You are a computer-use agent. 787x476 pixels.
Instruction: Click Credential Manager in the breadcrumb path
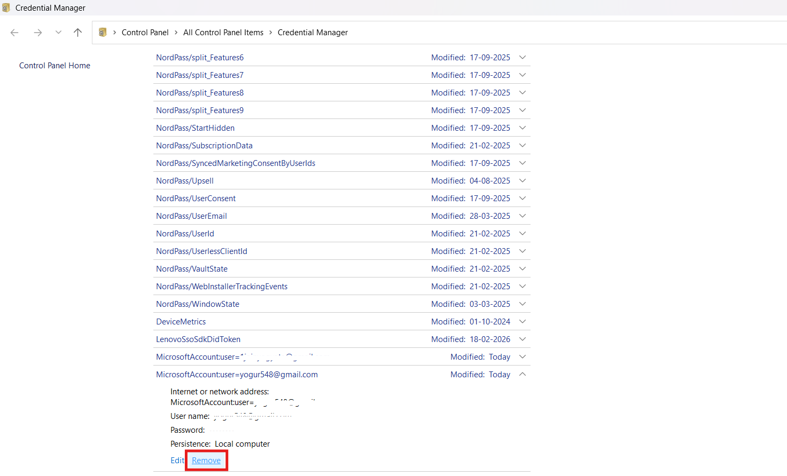tap(313, 33)
